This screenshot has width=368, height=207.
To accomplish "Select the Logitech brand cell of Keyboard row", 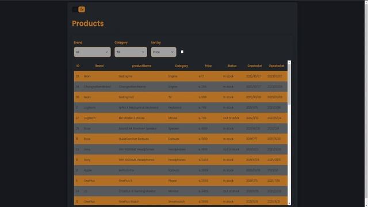I will pos(90,108).
